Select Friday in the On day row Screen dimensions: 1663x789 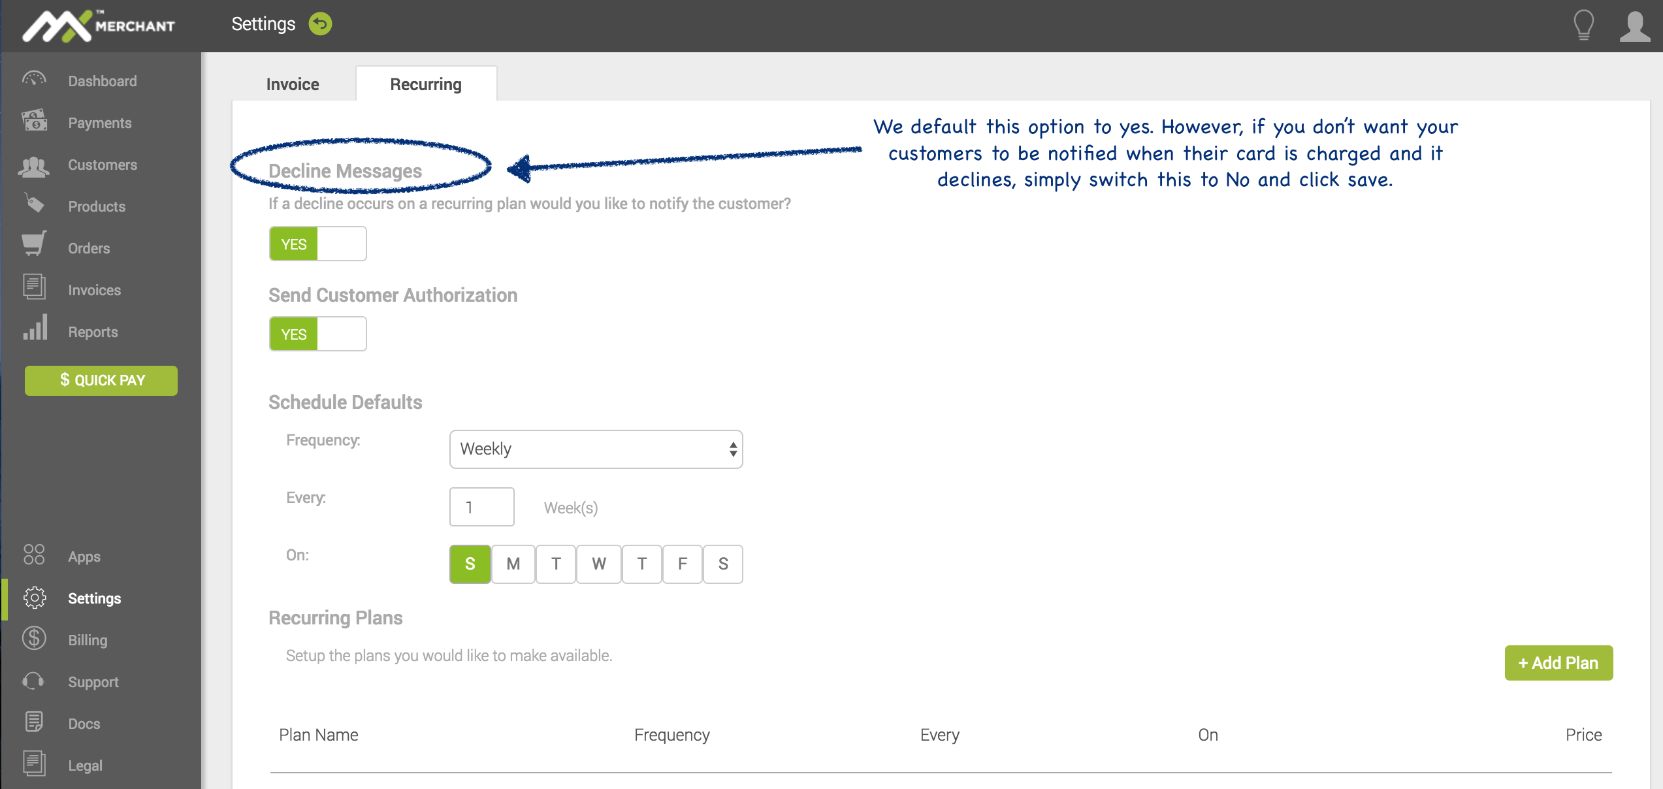tap(682, 564)
